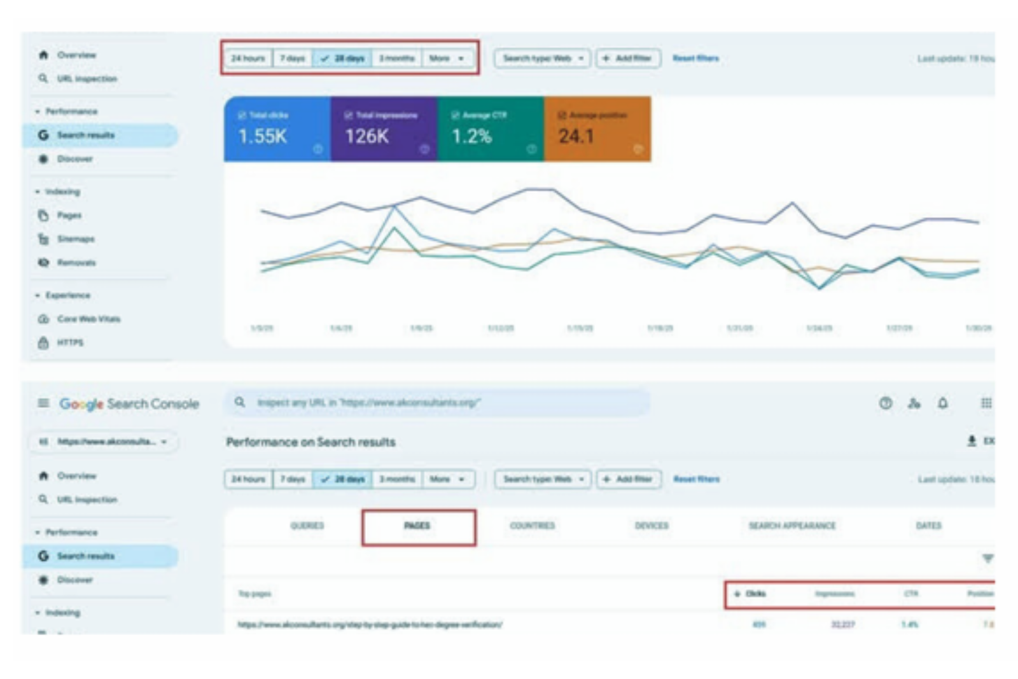
Task: Open Core Web Vitals in the sidebar
Action: point(88,319)
